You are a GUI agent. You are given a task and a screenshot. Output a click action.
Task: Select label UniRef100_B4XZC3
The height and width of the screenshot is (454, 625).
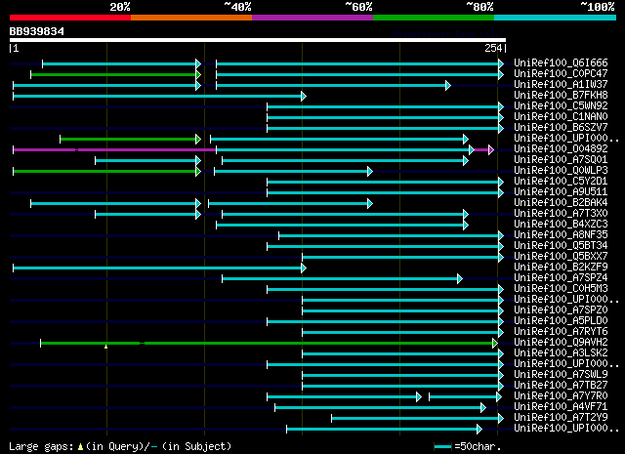(x=561, y=225)
